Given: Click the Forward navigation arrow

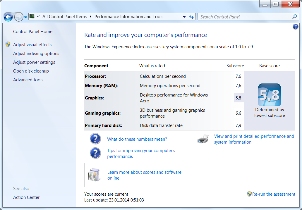Looking at the screenshot, I should [x=18, y=17].
